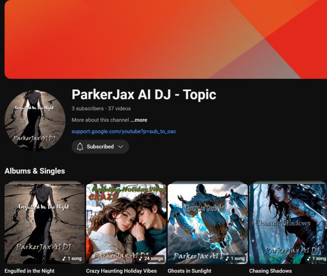Click the 1 song badge on Engulfed album

[x=72, y=259]
